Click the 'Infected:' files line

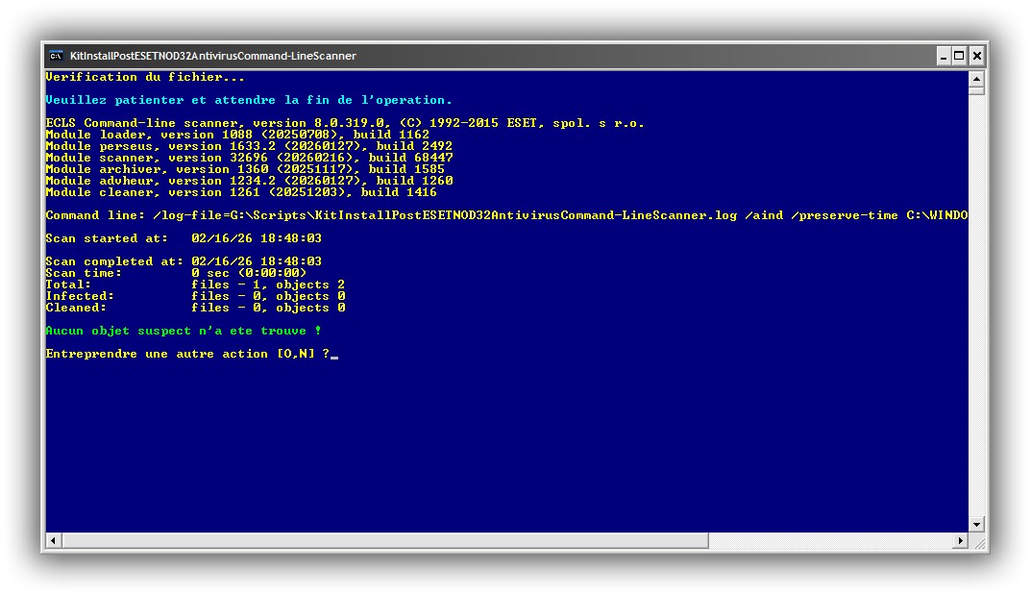point(195,296)
